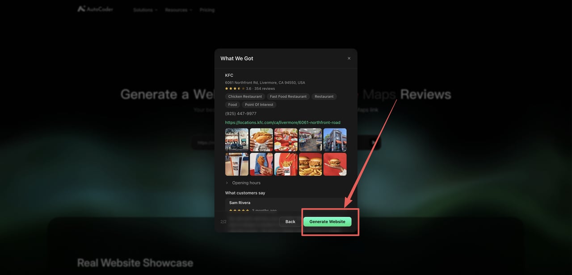Open the root beer cup photo
Screen dimensions: 572x275
coord(237,164)
